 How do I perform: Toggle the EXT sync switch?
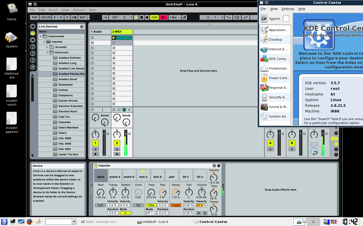pos(83,17)
